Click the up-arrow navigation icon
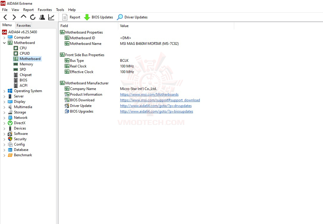 (24, 17)
